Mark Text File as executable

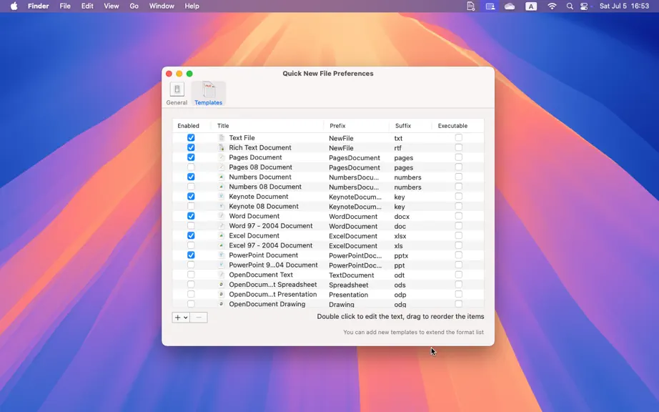click(x=459, y=137)
